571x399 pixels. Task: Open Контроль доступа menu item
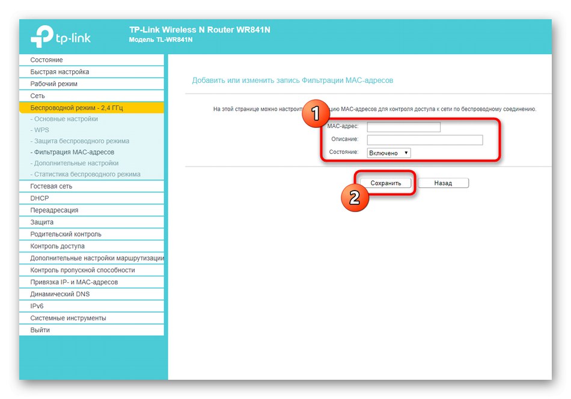(91, 246)
